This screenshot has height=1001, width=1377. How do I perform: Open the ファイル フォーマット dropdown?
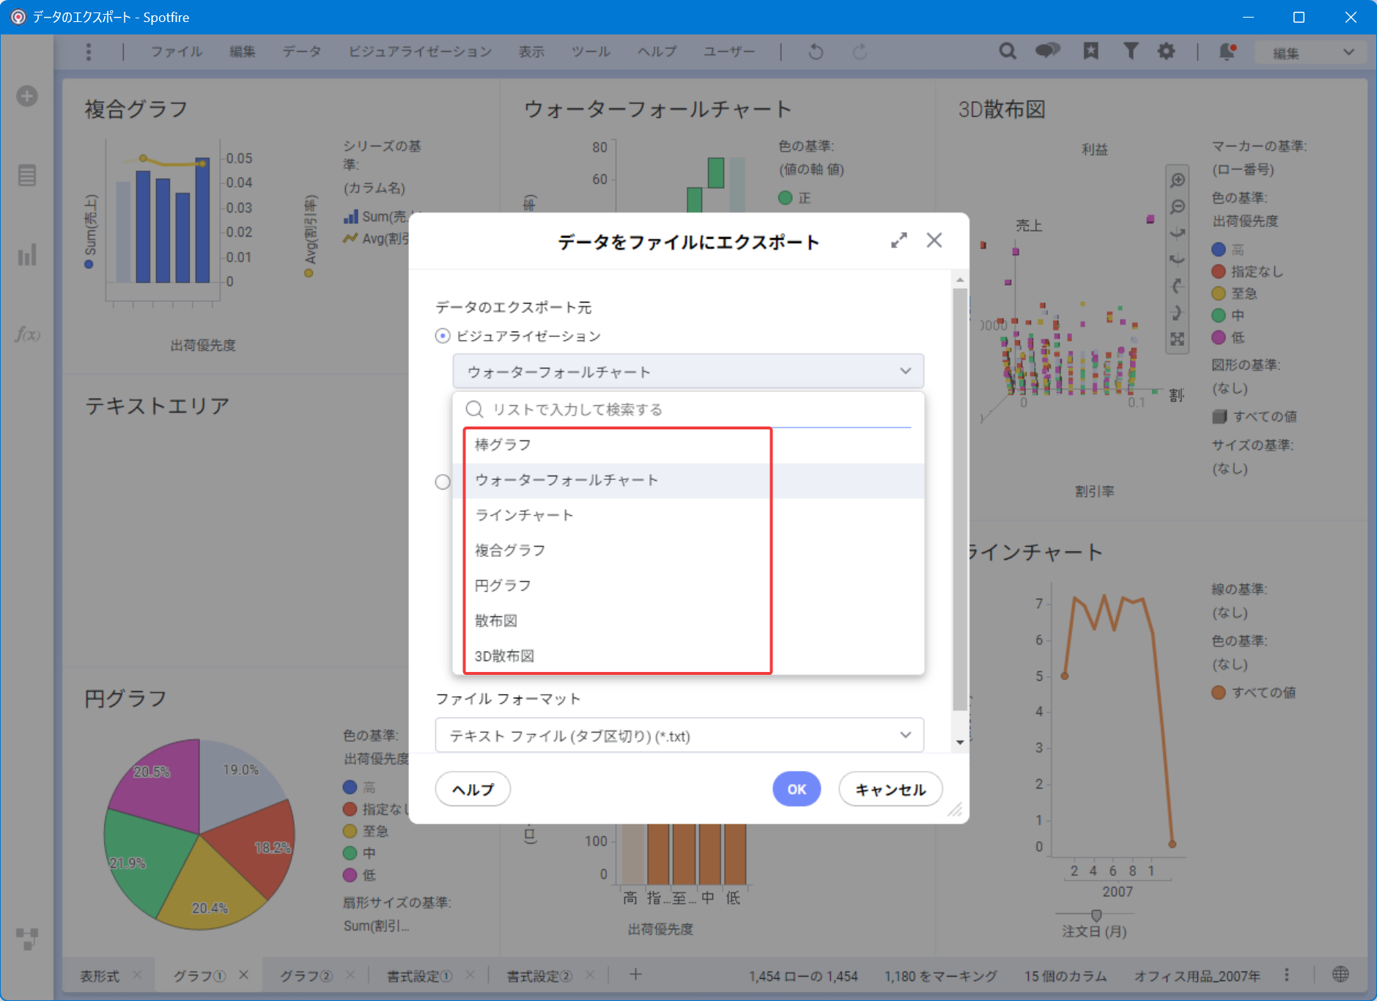point(679,735)
